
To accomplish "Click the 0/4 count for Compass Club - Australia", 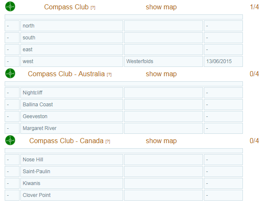I will click(254, 74).
